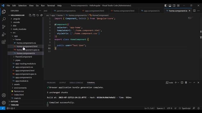202x113 pixels.
Task: Open the customize layout icon
Action: coord(178,6)
